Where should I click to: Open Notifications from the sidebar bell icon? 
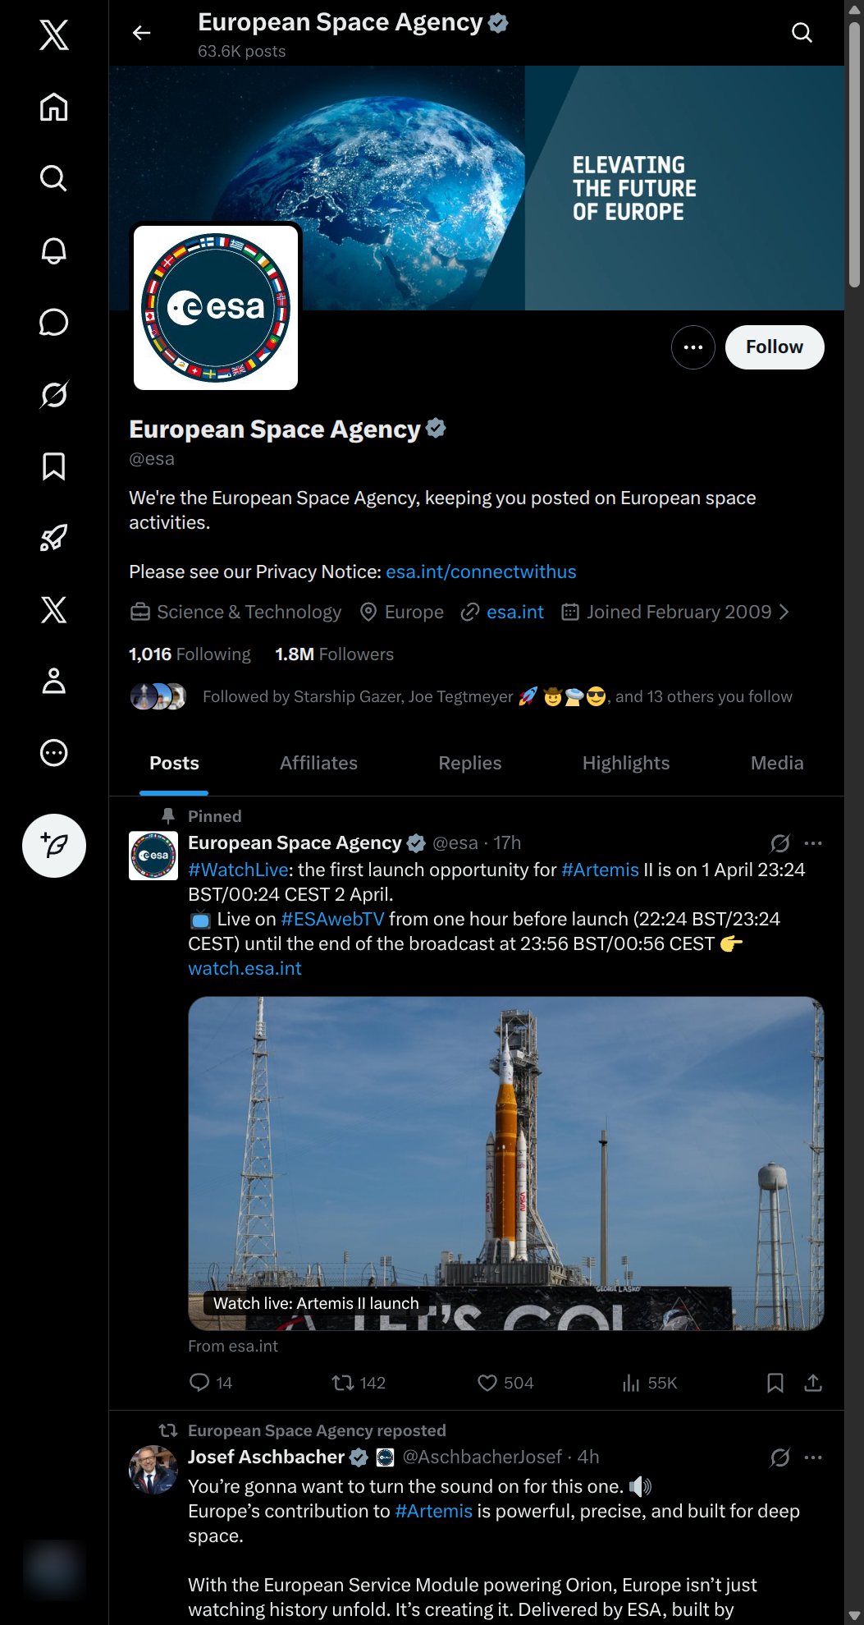pos(54,250)
